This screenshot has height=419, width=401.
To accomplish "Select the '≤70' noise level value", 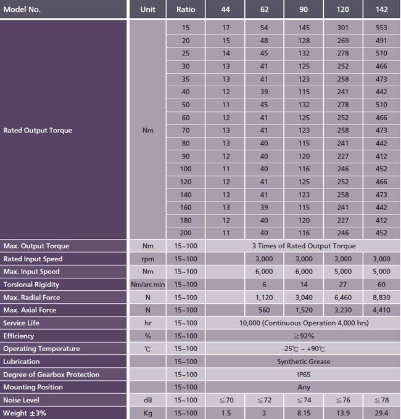I will pos(225,400).
